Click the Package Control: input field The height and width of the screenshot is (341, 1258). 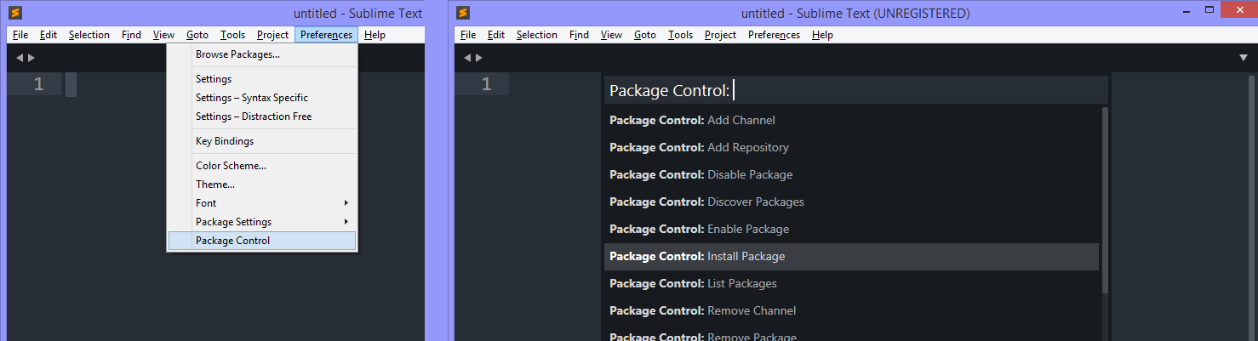855,90
